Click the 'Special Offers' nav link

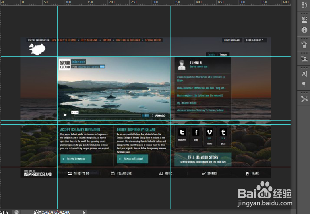pyautogui.click(x=153, y=40)
